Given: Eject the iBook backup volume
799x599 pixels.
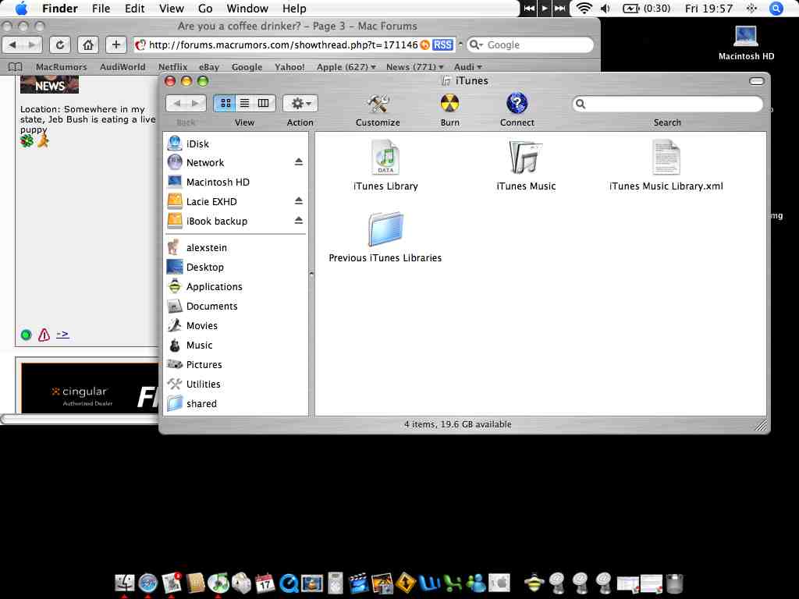Looking at the screenshot, I should (299, 221).
